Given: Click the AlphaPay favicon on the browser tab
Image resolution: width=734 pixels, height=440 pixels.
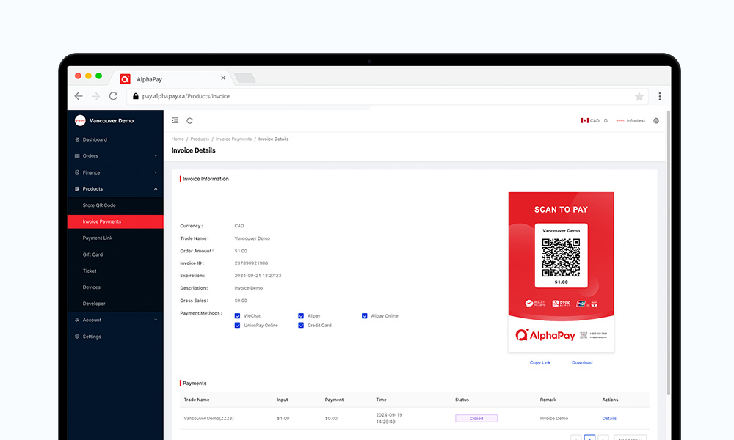Looking at the screenshot, I should pyautogui.click(x=125, y=79).
